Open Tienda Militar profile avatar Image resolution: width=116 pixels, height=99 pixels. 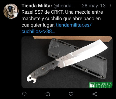pos(11,11)
